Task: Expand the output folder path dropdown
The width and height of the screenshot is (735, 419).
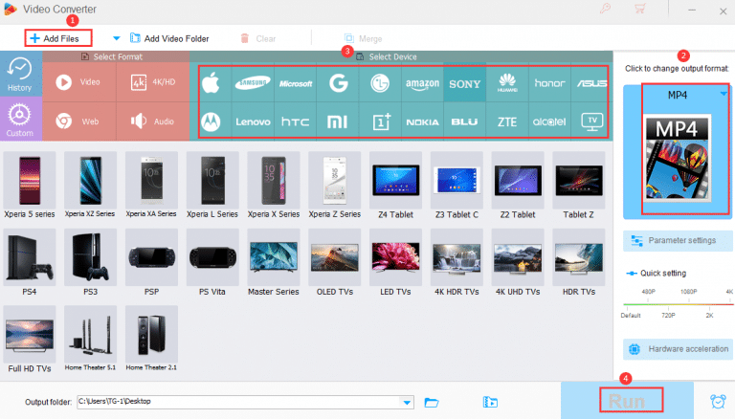Action: (409, 402)
